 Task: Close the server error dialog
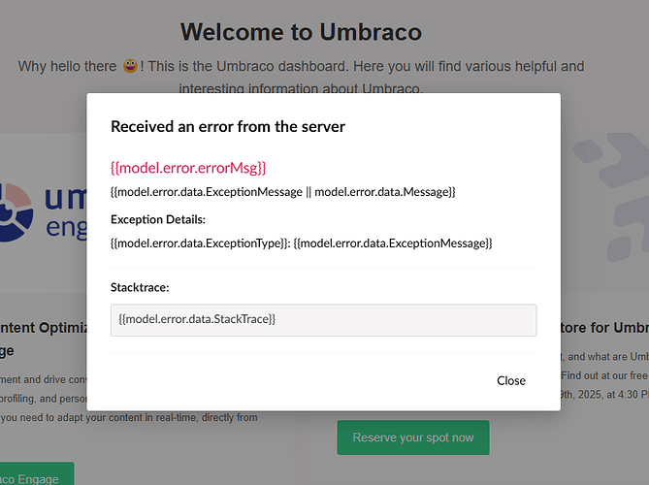(510, 380)
